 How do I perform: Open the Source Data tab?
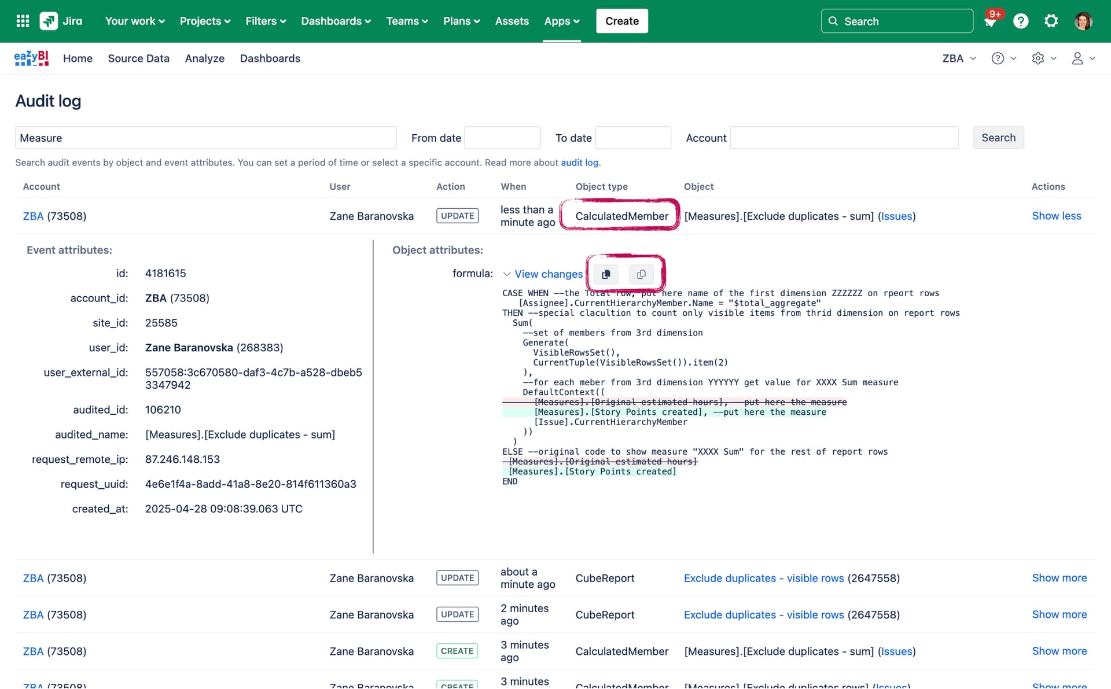point(138,58)
